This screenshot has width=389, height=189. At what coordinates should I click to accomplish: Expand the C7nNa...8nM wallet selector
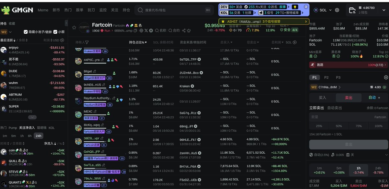pos(326,87)
